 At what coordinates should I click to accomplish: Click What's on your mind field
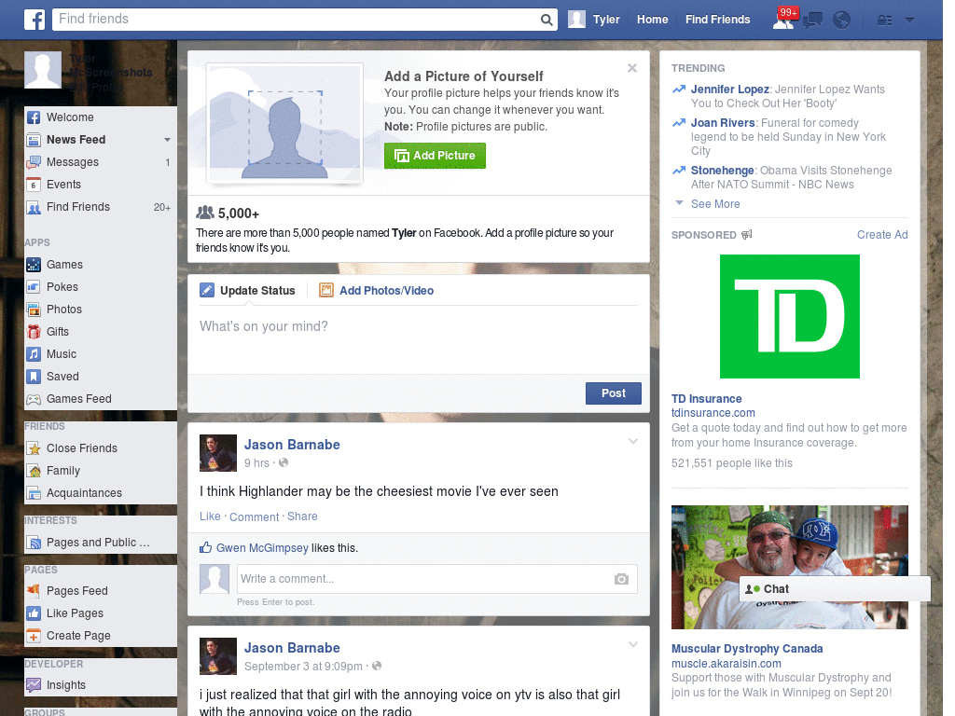tap(419, 338)
